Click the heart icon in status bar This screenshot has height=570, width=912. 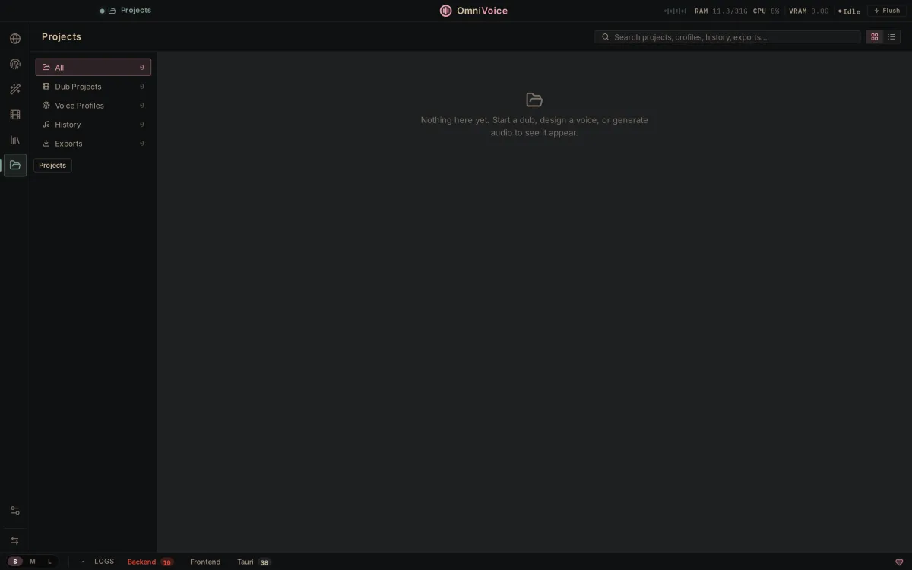tap(899, 562)
